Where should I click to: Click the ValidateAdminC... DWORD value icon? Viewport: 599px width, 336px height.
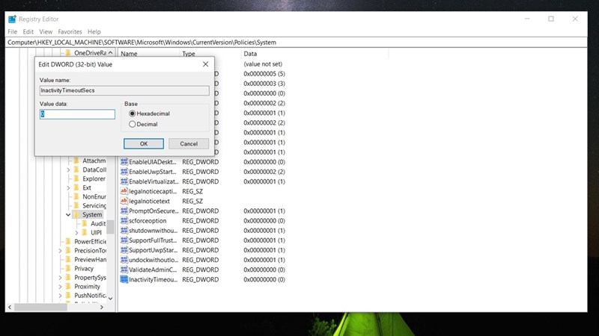124,270
